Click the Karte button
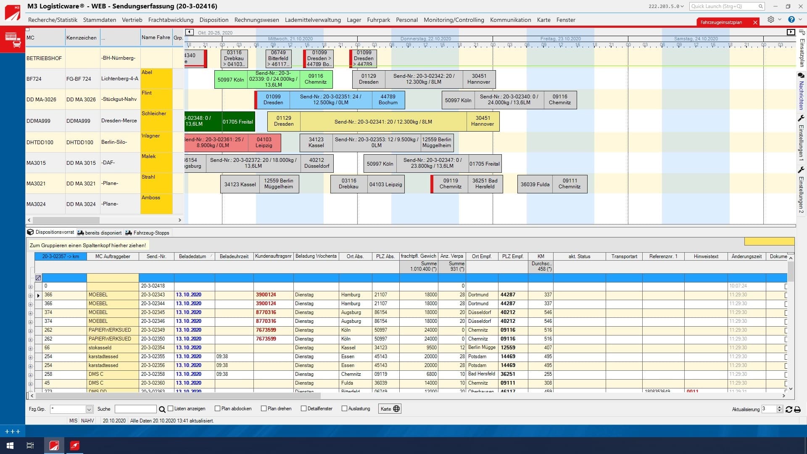The image size is (807, 454). tap(390, 409)
